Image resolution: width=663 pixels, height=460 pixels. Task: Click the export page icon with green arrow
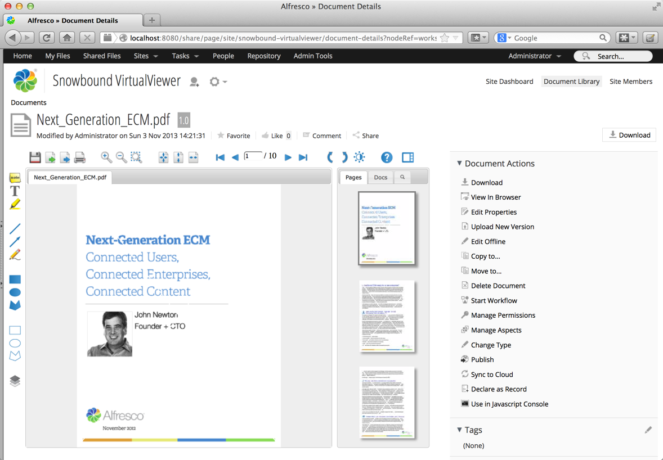coord(50,157)
